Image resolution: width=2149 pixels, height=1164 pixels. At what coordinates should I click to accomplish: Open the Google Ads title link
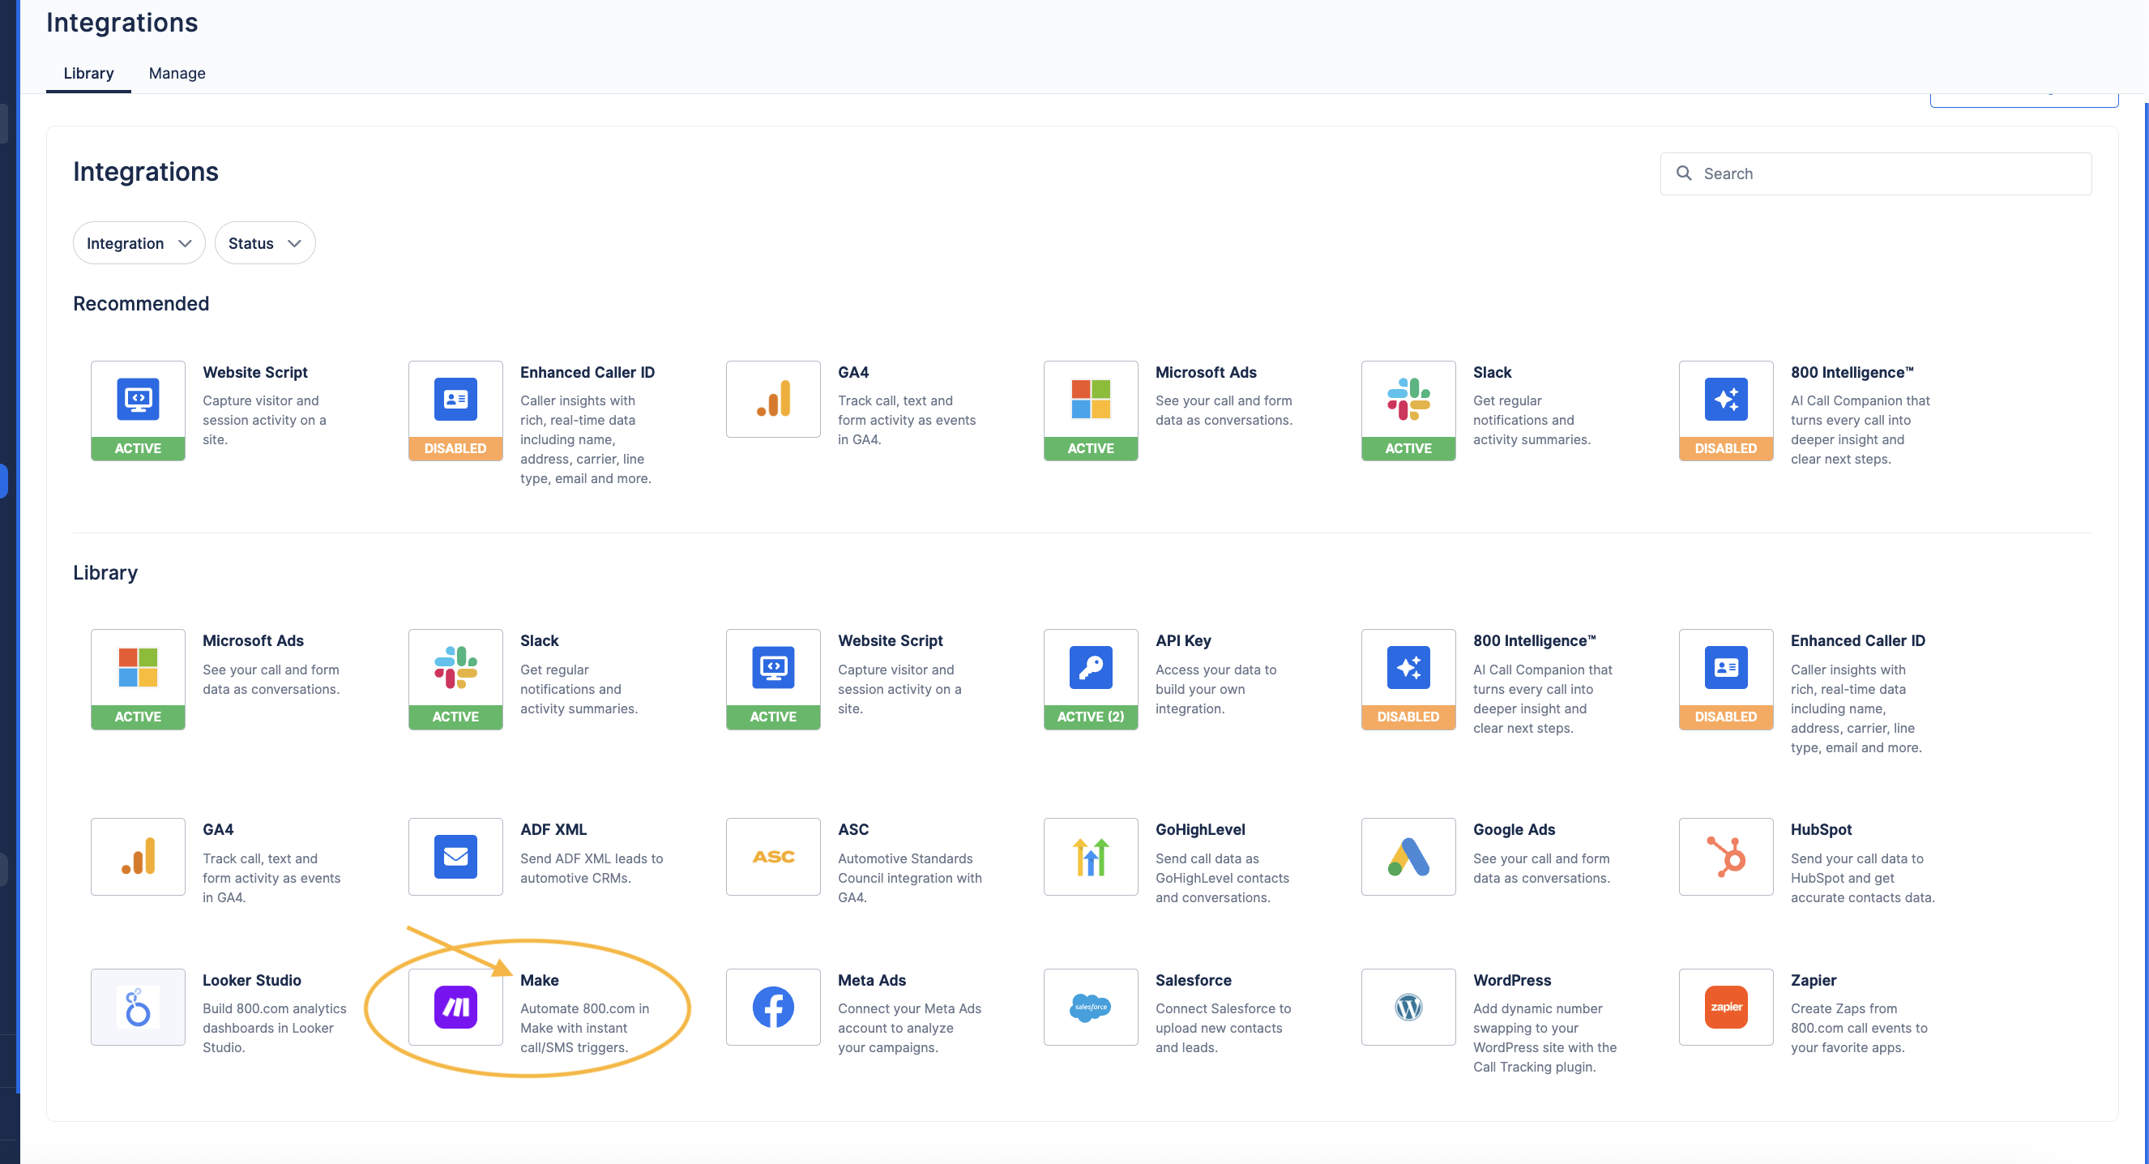tap(1515, 830)
